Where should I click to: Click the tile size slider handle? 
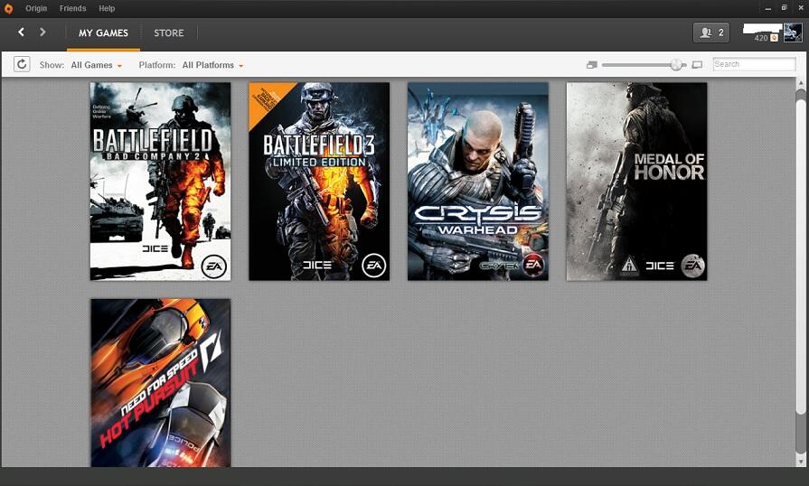676,65
